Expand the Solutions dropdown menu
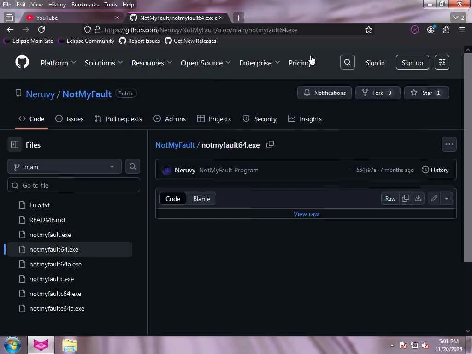 coord(104,63)
